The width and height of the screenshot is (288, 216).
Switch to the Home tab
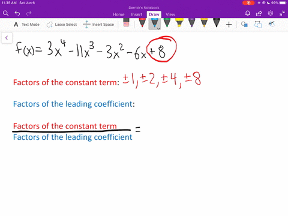click(119, 14)
